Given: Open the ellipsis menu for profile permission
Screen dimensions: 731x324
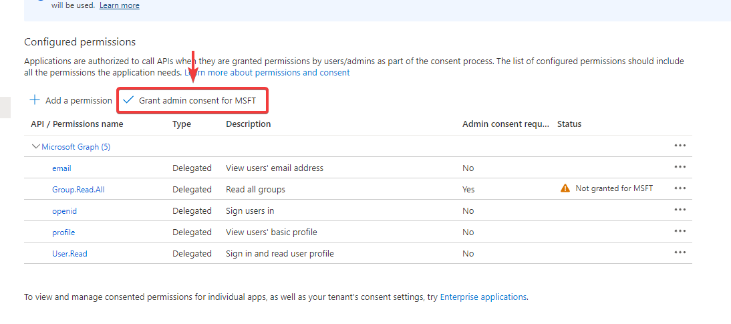Looking at the screenshot, I should point(680,231).
